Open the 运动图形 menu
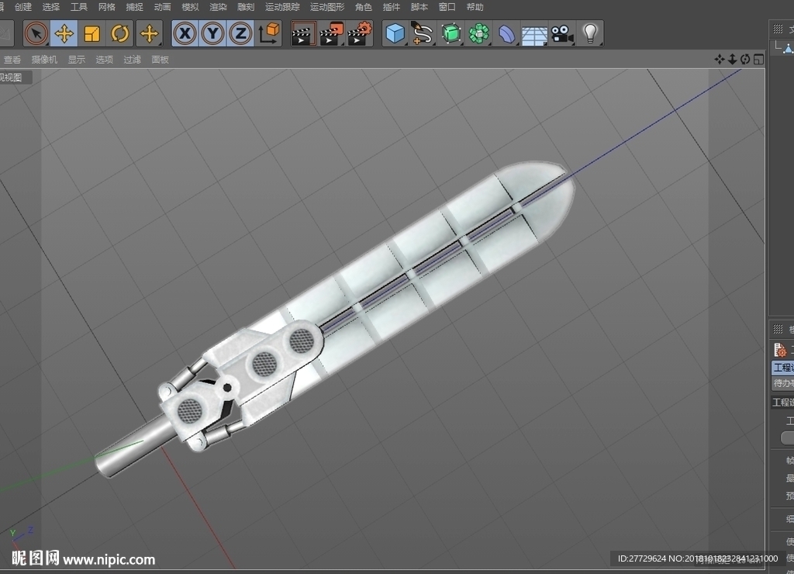Image resolution: width=794 pixels, height=574 pixels. [x=327, y=7]
